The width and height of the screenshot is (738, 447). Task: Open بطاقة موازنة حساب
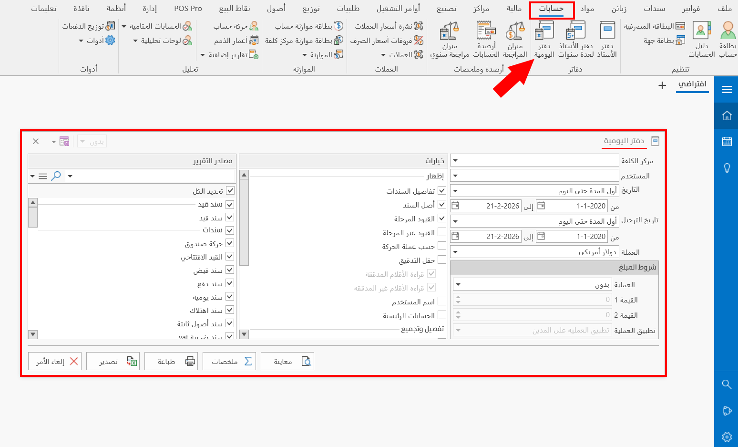pyautogui.click(x=309, y=26)
